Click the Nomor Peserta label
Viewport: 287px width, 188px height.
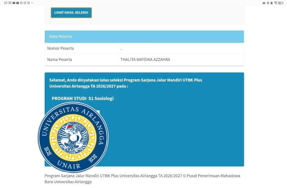[x=60, y=48]
